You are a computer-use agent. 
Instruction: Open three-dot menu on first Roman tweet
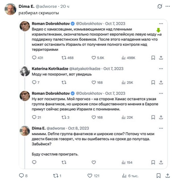point(161,24)
